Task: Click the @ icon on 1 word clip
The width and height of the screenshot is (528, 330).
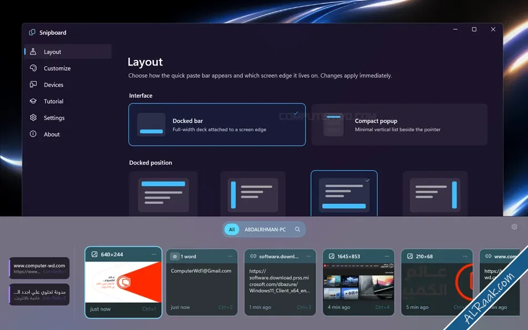Action: (175, 257)
